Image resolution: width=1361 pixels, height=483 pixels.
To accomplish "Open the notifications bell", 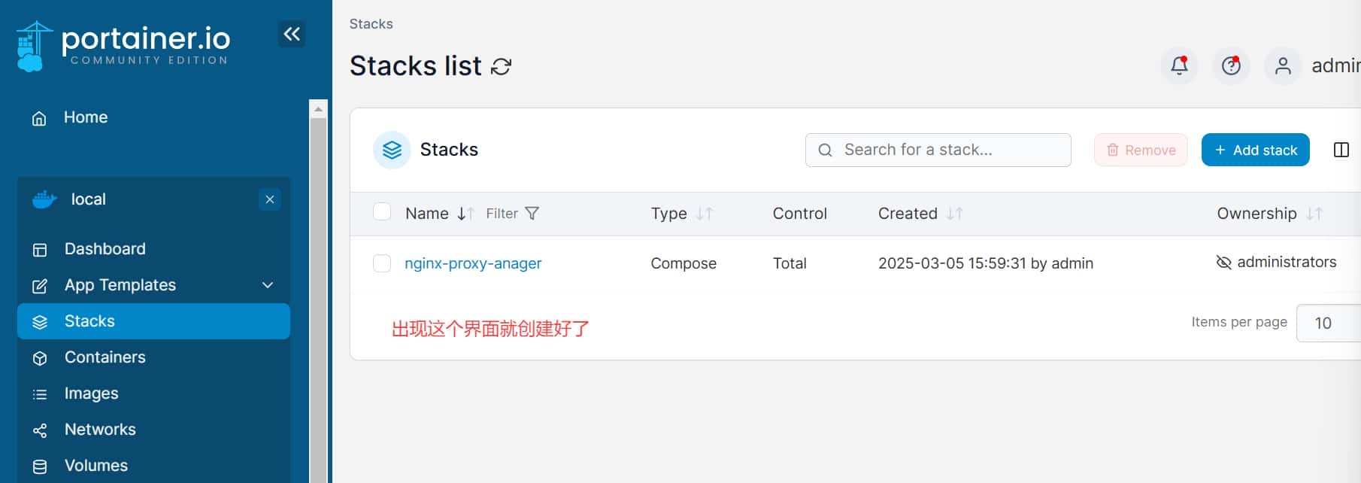I will 1179,66.
